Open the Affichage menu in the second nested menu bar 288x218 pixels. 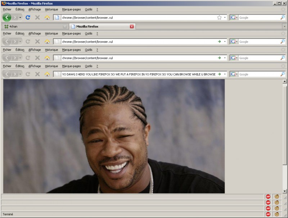point(35,50)
